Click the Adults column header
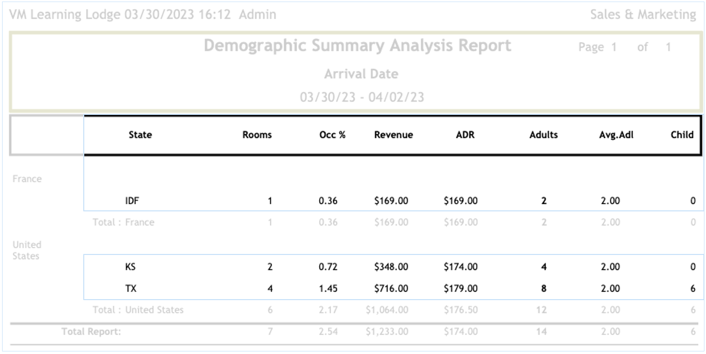 click(544, 135)
